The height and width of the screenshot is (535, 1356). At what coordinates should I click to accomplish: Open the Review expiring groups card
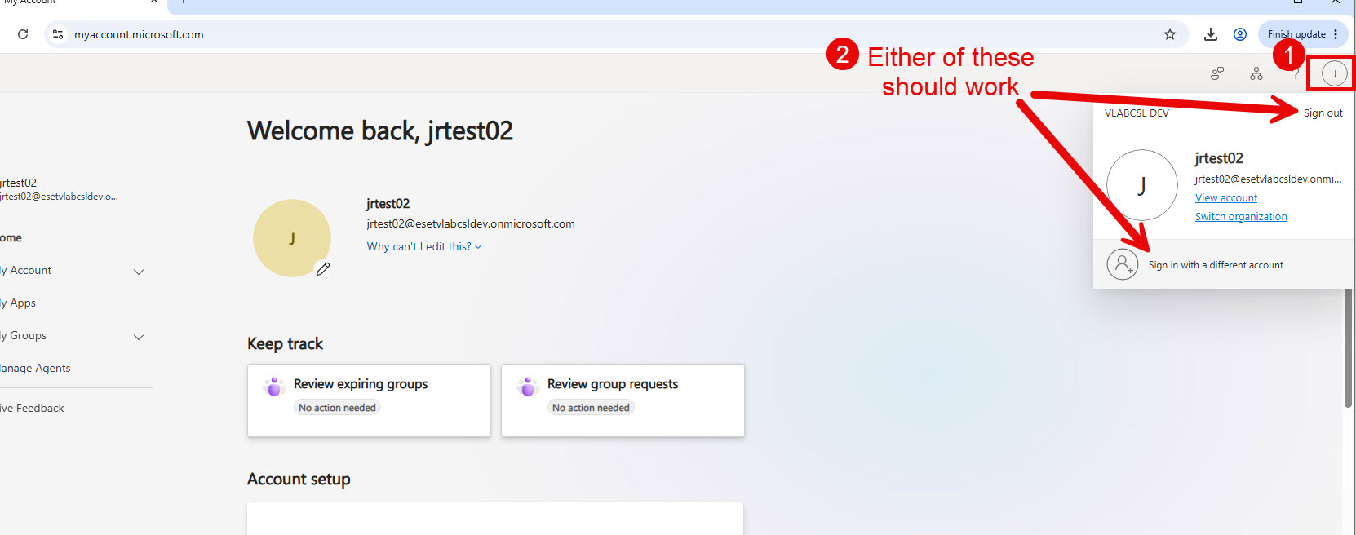369,400
